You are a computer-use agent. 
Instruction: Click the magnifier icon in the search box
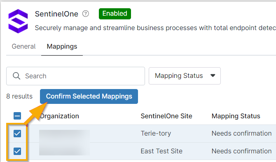pos(16,76)
